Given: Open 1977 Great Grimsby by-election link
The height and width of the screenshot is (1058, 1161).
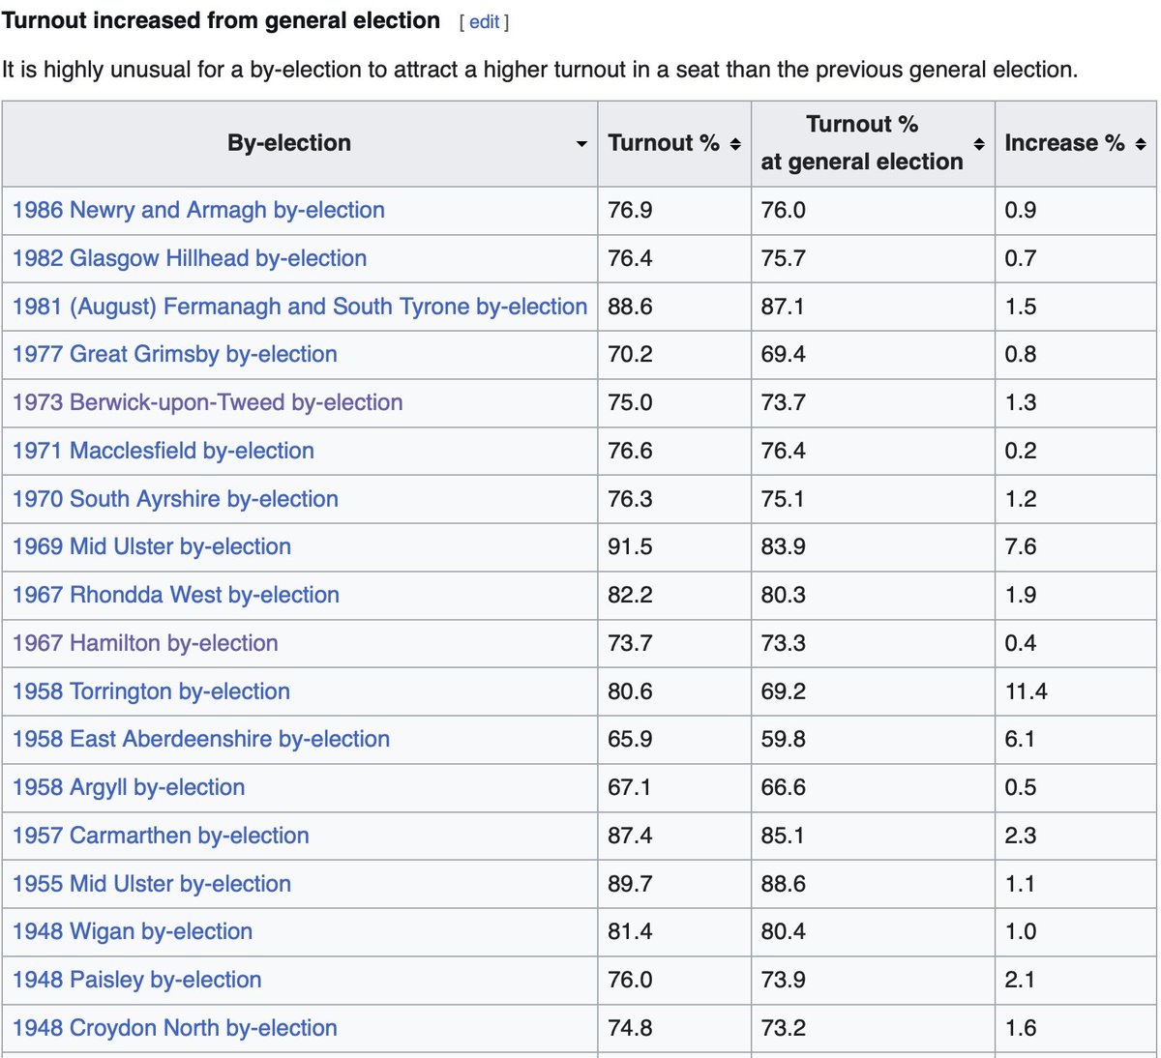Looking at the screenshot, I should coord(175,354).
